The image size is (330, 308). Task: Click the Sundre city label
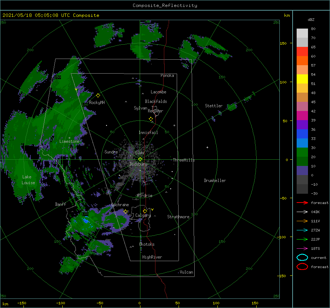click(x=111, y=152)
